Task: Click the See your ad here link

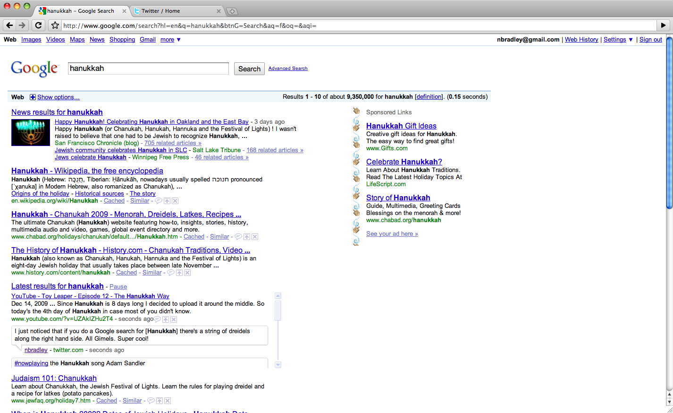Action: (392, 234)
